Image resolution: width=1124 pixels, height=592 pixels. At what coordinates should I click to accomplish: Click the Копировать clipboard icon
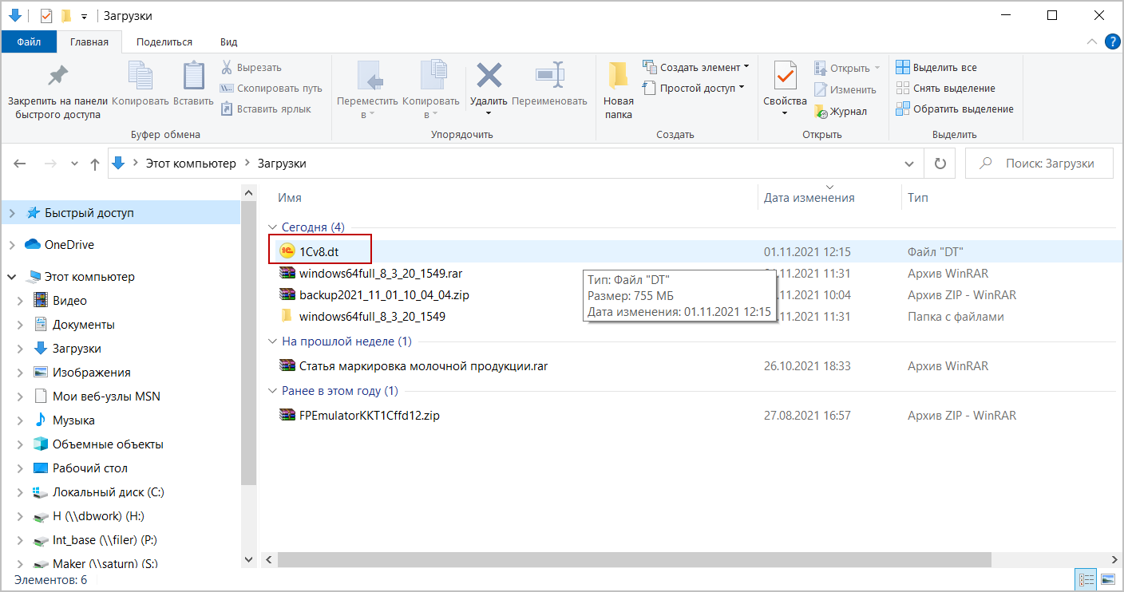(x=140, y=77)
